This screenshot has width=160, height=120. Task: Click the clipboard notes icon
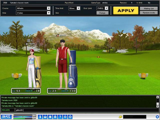click(x=55, y=117)
